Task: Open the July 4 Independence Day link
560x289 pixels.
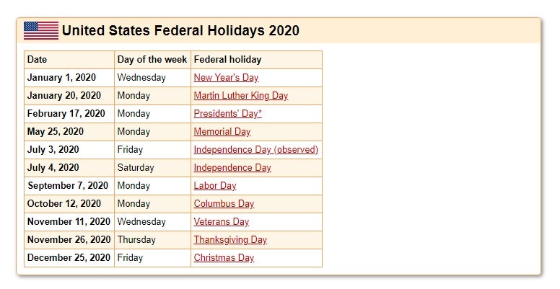Action: pos(232,168)
